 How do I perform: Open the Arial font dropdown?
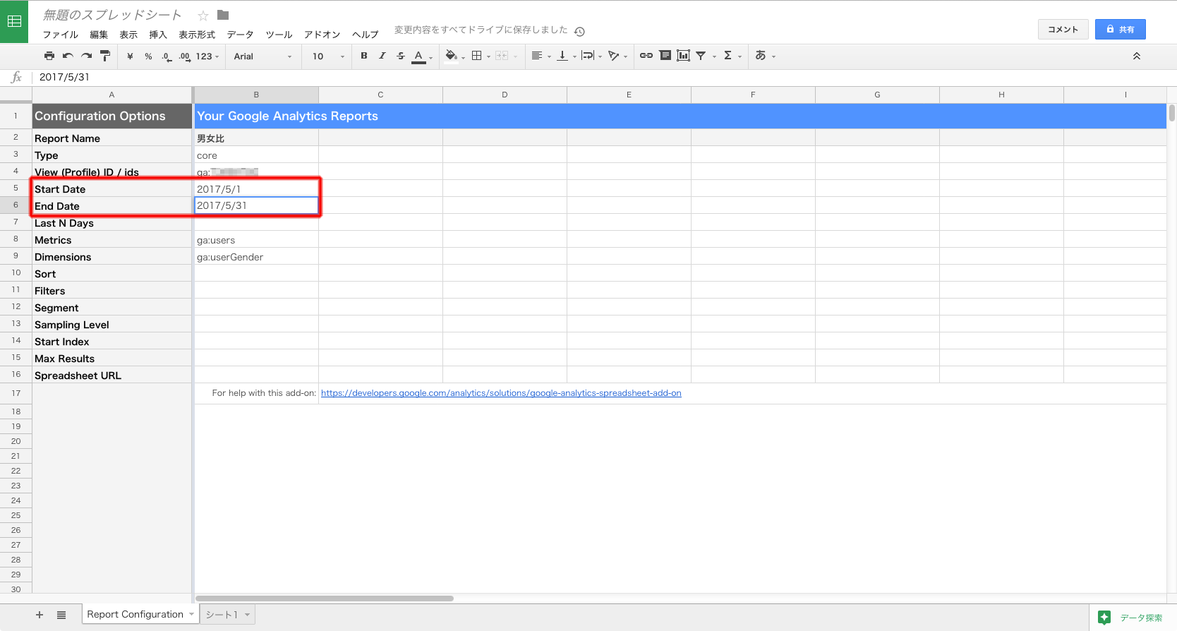[x=262, y=56]
